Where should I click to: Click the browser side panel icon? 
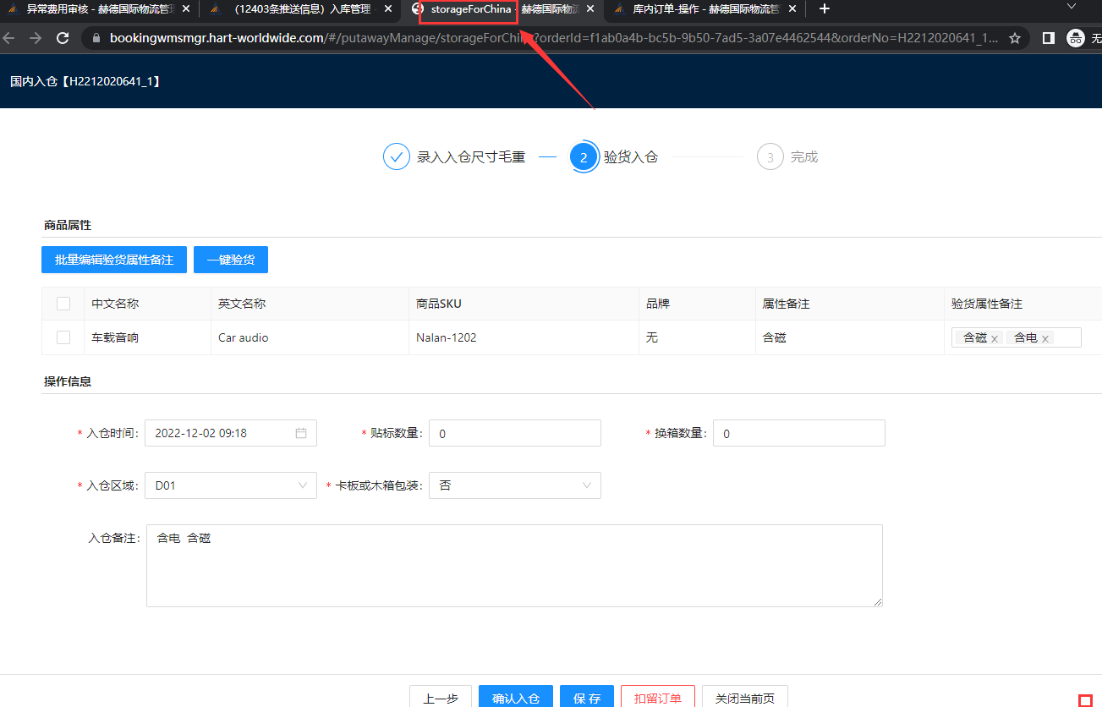click(x=1048, y=38)
